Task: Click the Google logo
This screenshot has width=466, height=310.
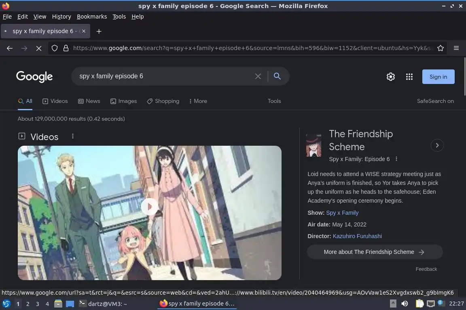Action: [x=34, y=77]
